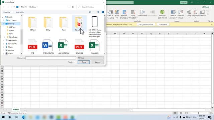Screen dimensions: 214x120
Task: Select Downloads in navigation tree
Action: [x=12, y=44]
